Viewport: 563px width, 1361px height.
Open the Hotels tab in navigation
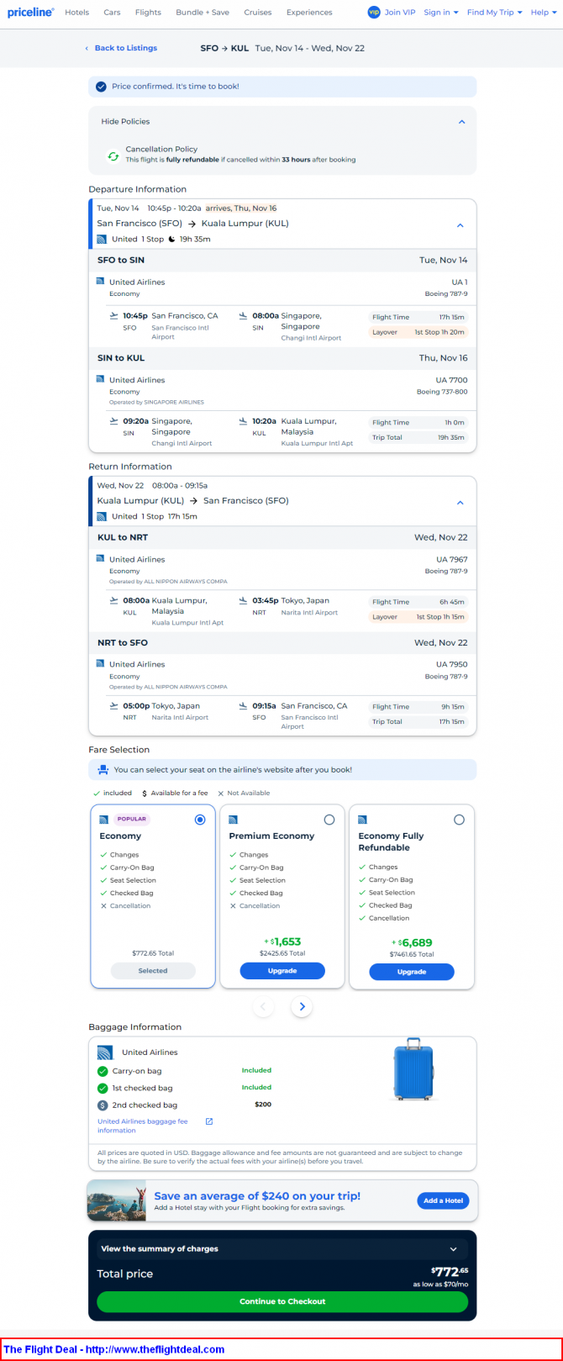click(x=76, y=13)
